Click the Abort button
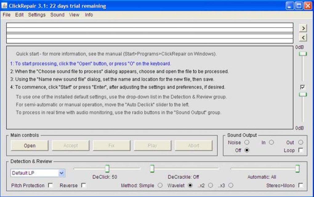The height and width of the screenshot is (197, 314). click(x=194, y=146)
